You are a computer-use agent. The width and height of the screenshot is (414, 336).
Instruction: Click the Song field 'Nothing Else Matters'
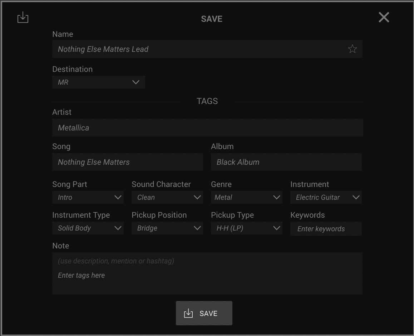pos(128,162)
